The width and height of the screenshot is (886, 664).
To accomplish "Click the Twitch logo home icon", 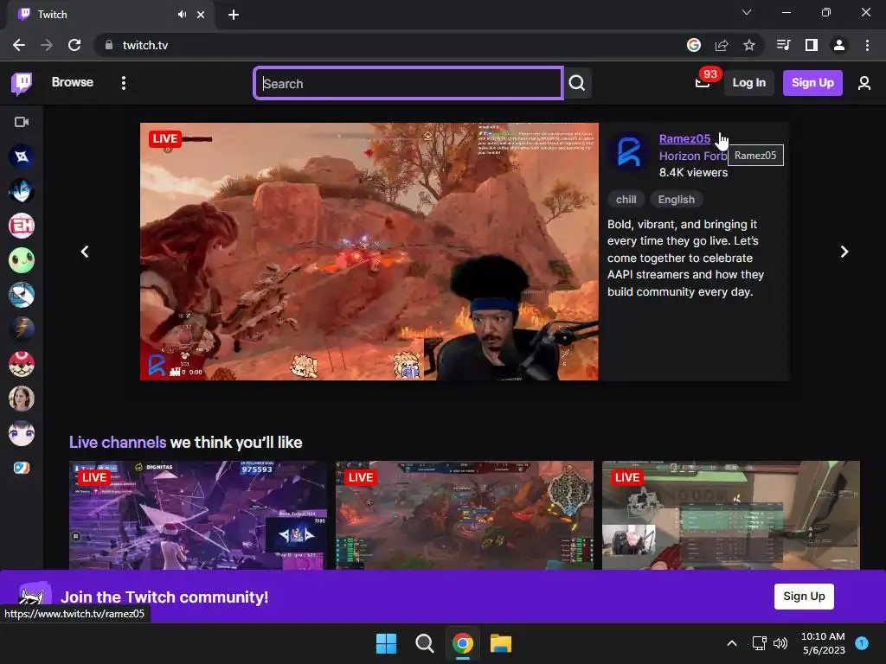I will click(22, 83).
